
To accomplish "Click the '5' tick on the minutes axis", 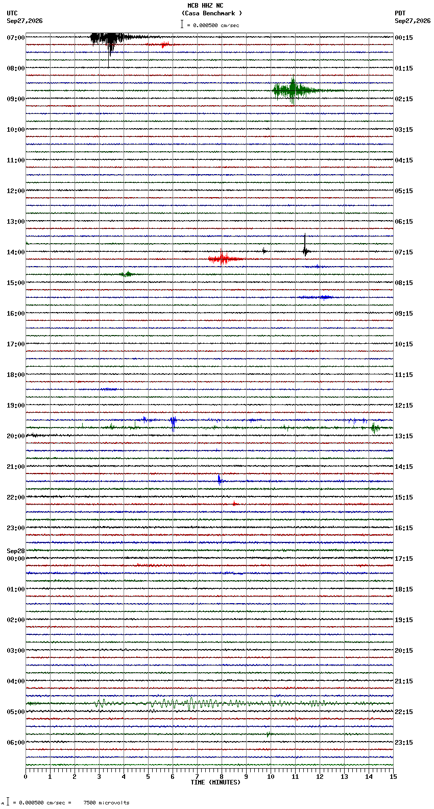I will click(148, 777).
